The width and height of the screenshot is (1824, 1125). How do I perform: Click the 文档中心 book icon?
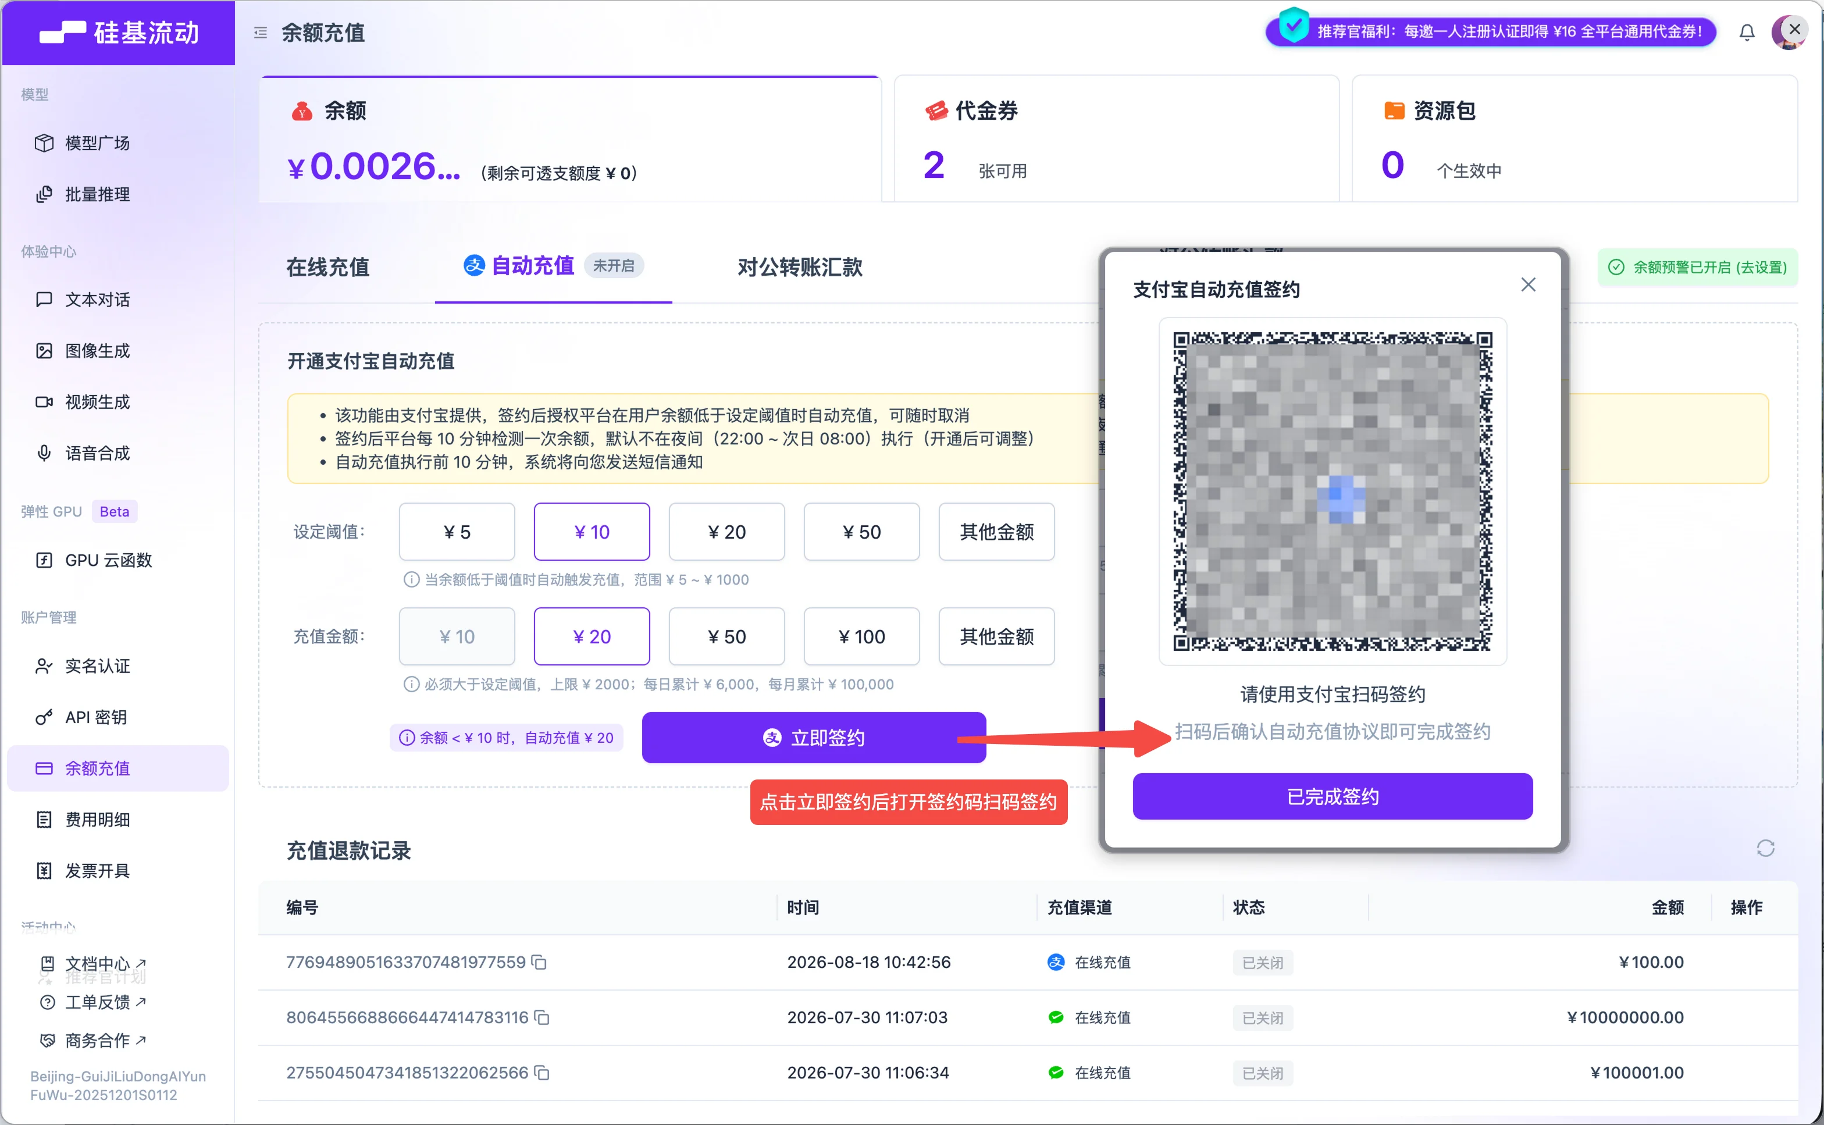tap(47, 963)
